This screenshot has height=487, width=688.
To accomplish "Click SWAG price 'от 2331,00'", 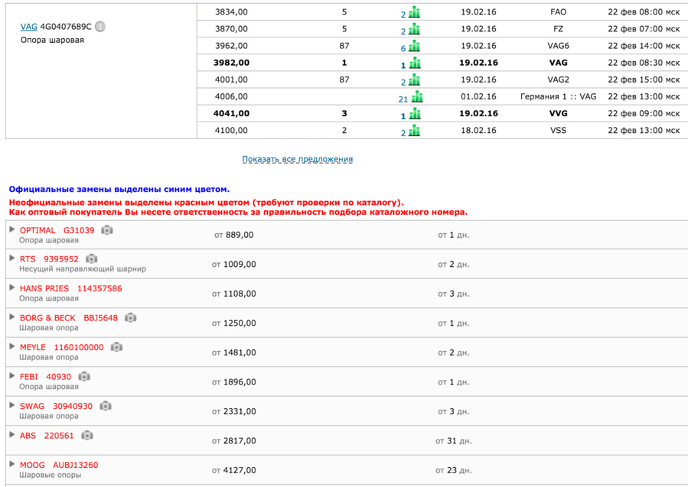I will click(234, 411).
